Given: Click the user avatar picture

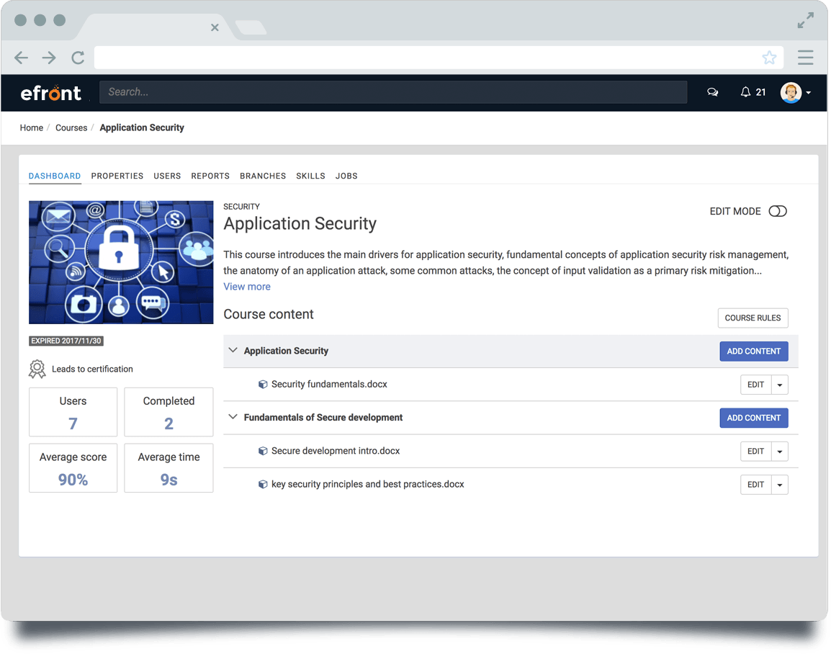Looking at the screenshot, I should point(791,92).
